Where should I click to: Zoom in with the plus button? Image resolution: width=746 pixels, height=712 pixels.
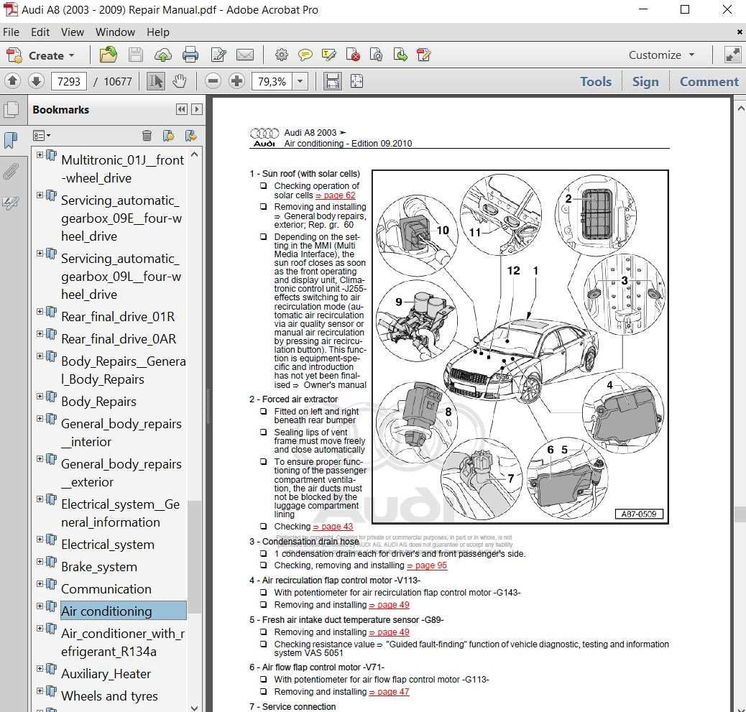236,81
